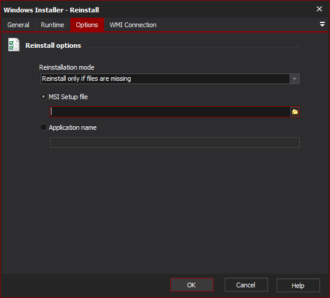
Task: Focus the MSI Setup file path field
Action: [x=170, y=112]
